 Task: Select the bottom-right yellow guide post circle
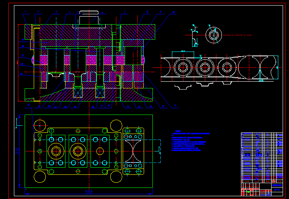coord(116,176)
